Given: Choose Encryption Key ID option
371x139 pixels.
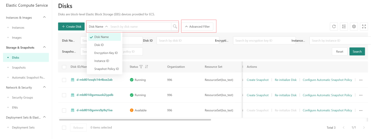Looking at the screenshot, I should pyautogui.click(x=104, y=53).
